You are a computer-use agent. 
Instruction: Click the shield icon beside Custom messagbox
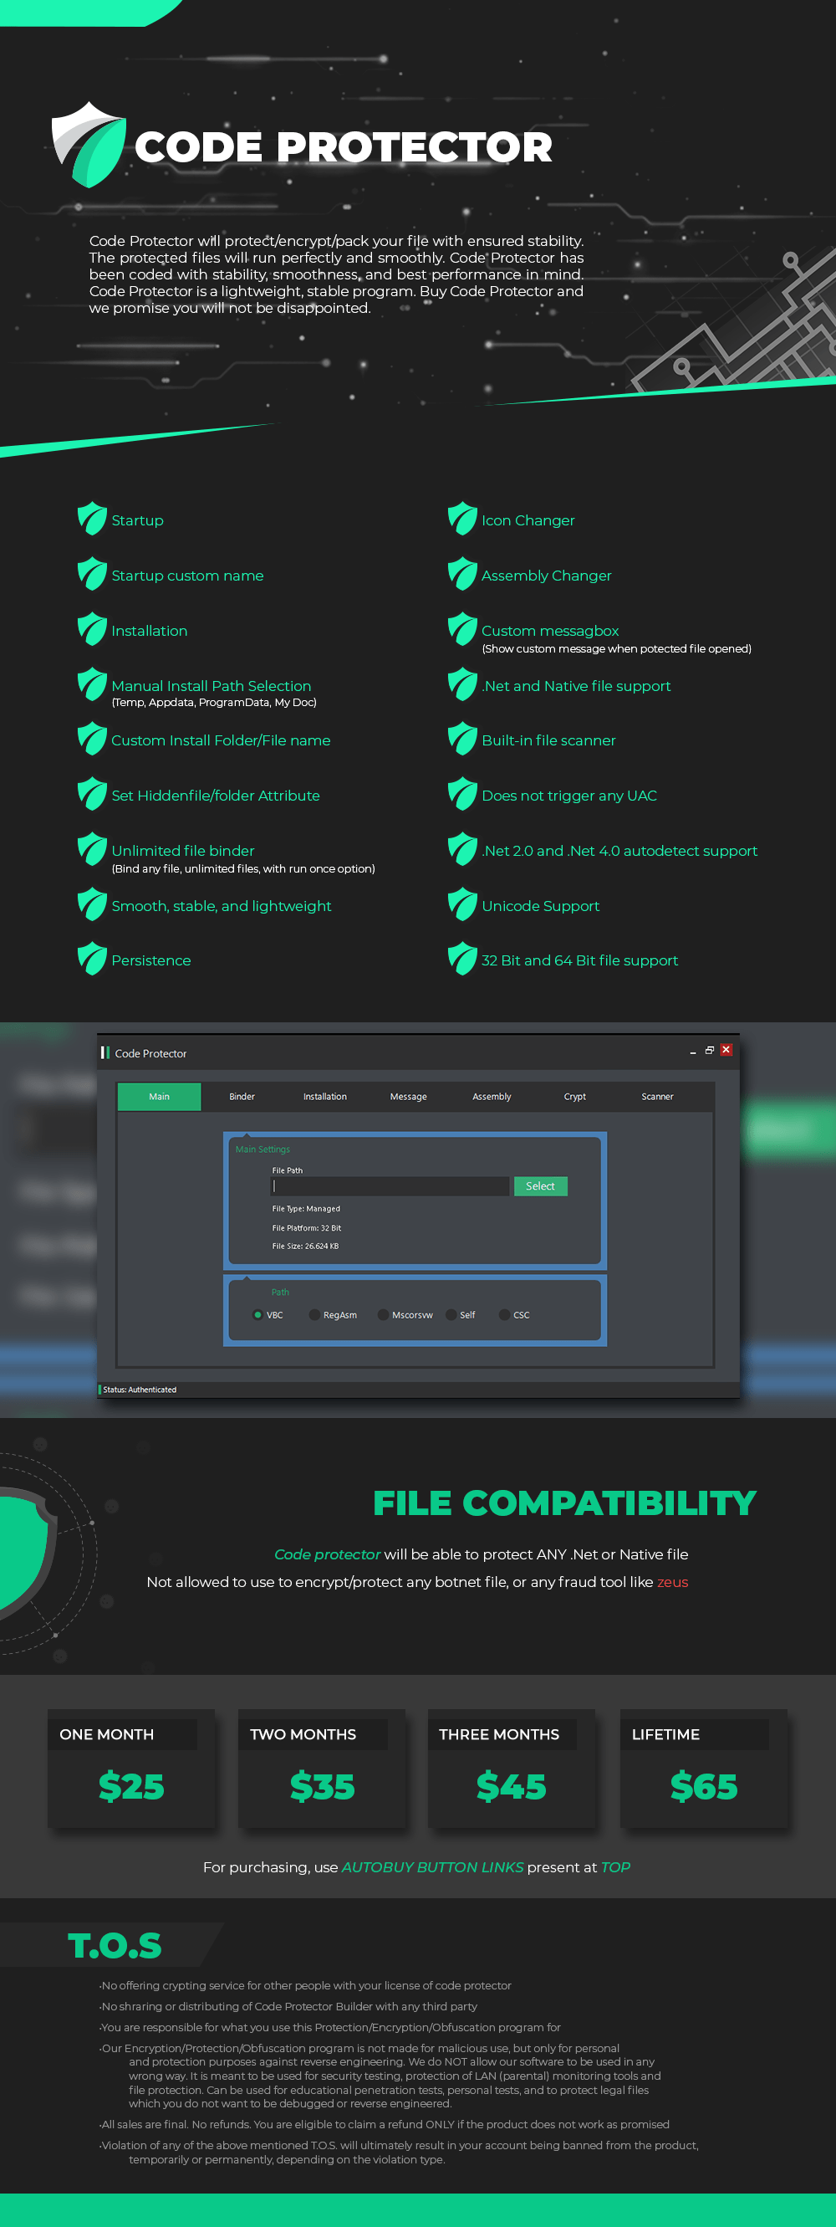point(463,629)
